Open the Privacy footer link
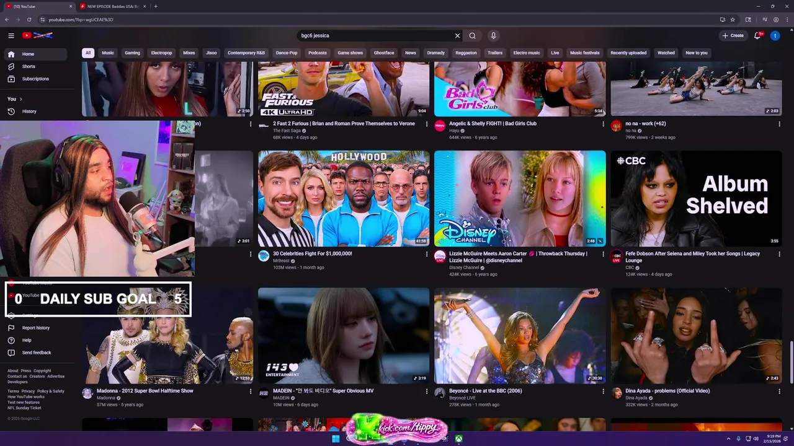 [x=28, y=391]
